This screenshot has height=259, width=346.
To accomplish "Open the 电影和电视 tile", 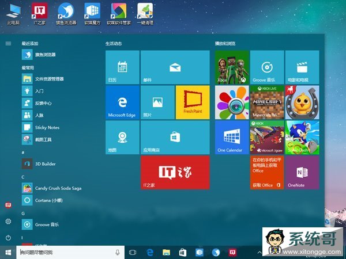I will (302, 67).
